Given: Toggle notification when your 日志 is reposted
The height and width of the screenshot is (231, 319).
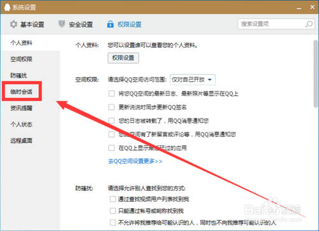Looking at the screenshot, I should coord(112,121).
